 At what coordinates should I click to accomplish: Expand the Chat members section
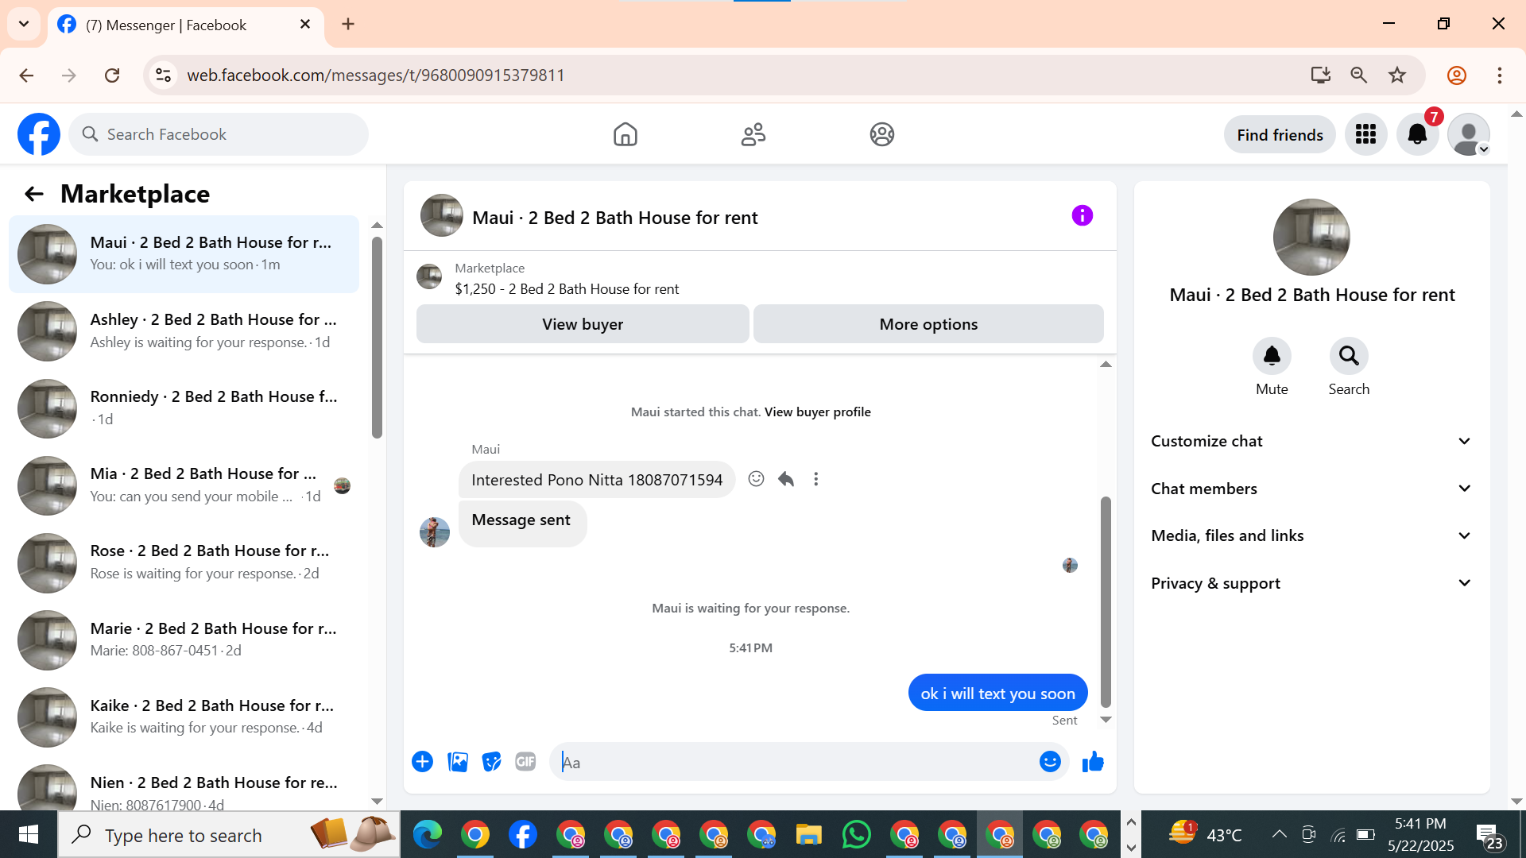tap(1311, 489)
